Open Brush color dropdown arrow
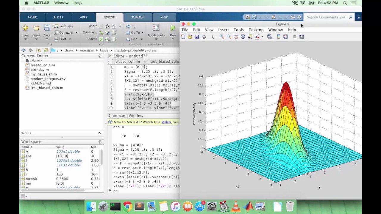Screen dimensions: 381x214 coord(262,37)
